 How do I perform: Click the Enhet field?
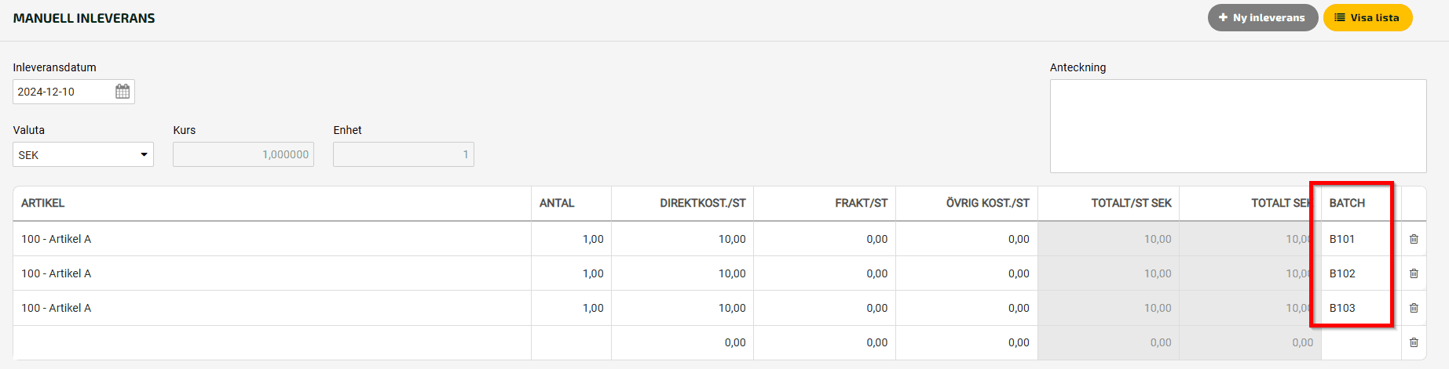(404, 154)
